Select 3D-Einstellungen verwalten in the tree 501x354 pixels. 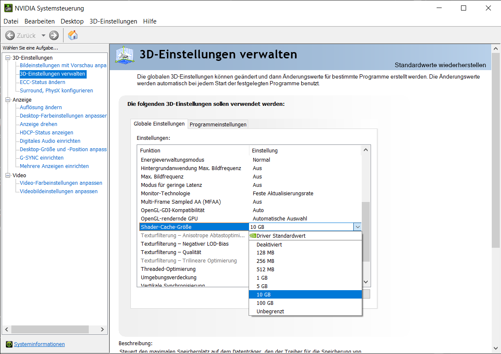[x=53, y=73]
